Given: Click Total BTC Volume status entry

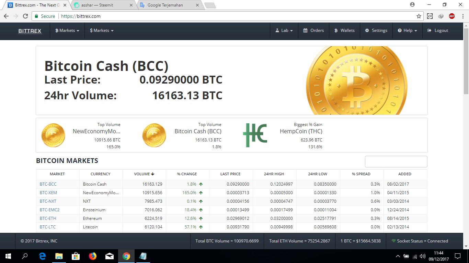Looking at the screenshot, I should [x=227, y=241].
